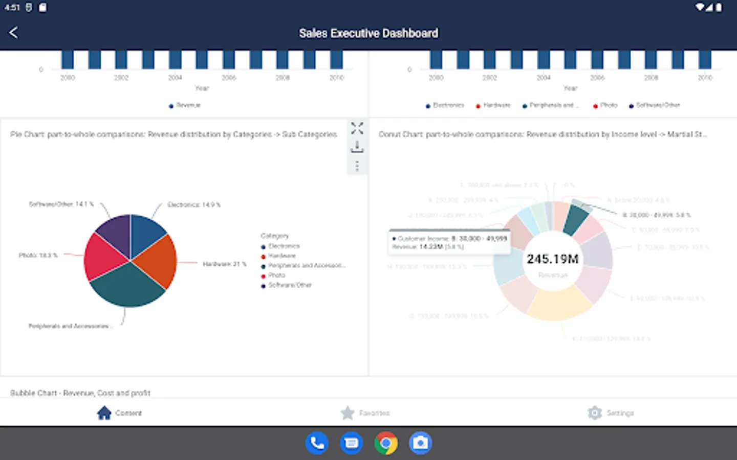The width and height of the screenshot is (737, 460).
Task: Click the 'Sales Executive Dashboard' header title
Action: (368, 33)
